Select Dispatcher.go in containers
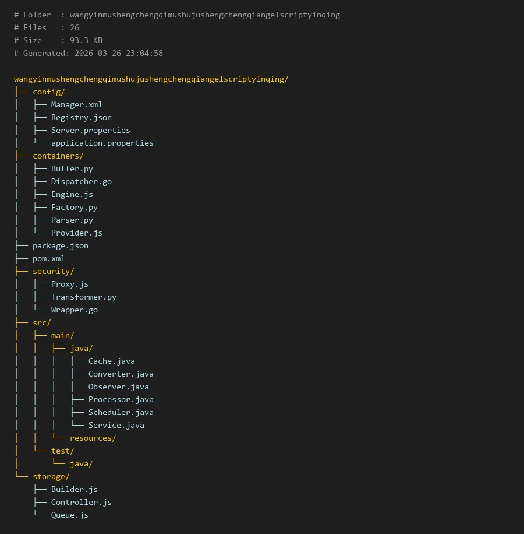The height and width of the screenshot is (534, 524). click(x=81, y=181)
